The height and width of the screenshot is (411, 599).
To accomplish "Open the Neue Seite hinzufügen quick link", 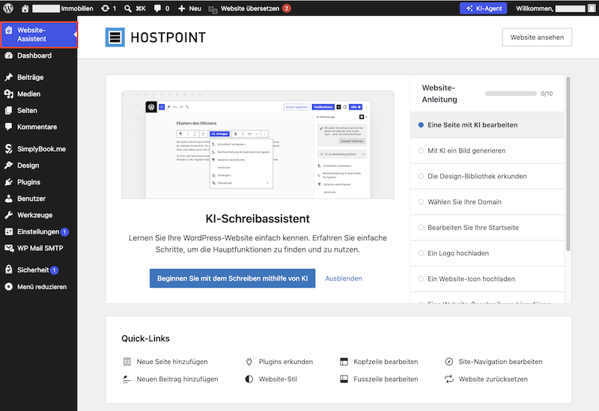I will click(165, 362).
